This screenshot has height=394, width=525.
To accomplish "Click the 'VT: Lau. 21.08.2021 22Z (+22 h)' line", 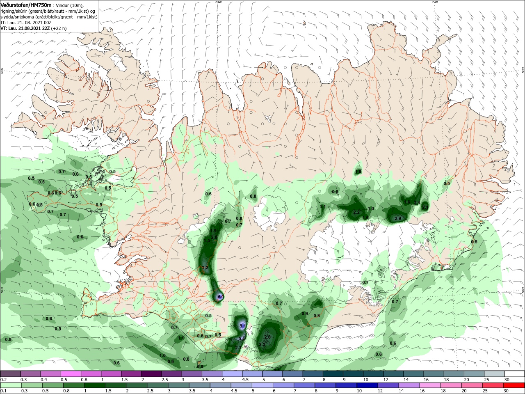I will 33,29.
